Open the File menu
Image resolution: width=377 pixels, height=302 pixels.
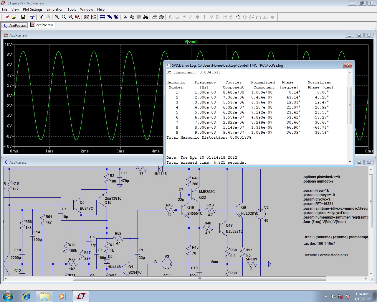[5, 9]
